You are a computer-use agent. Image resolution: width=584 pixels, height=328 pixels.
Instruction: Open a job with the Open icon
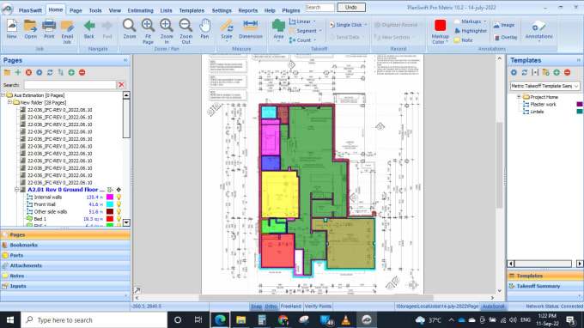[x=31, y=29]
